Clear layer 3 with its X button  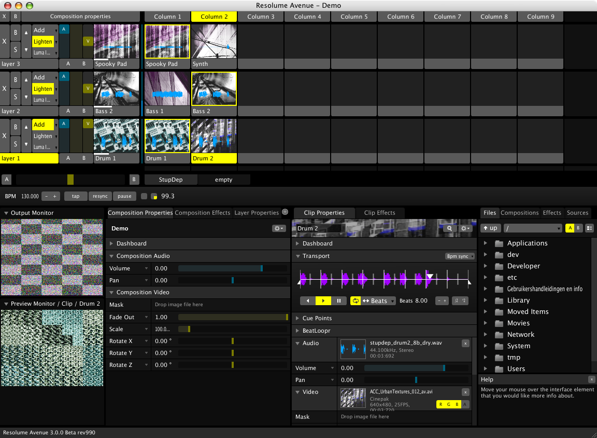click(5, 42)
